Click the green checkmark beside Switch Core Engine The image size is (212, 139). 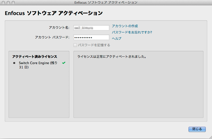pyautogui.click(x=64, y=63)
